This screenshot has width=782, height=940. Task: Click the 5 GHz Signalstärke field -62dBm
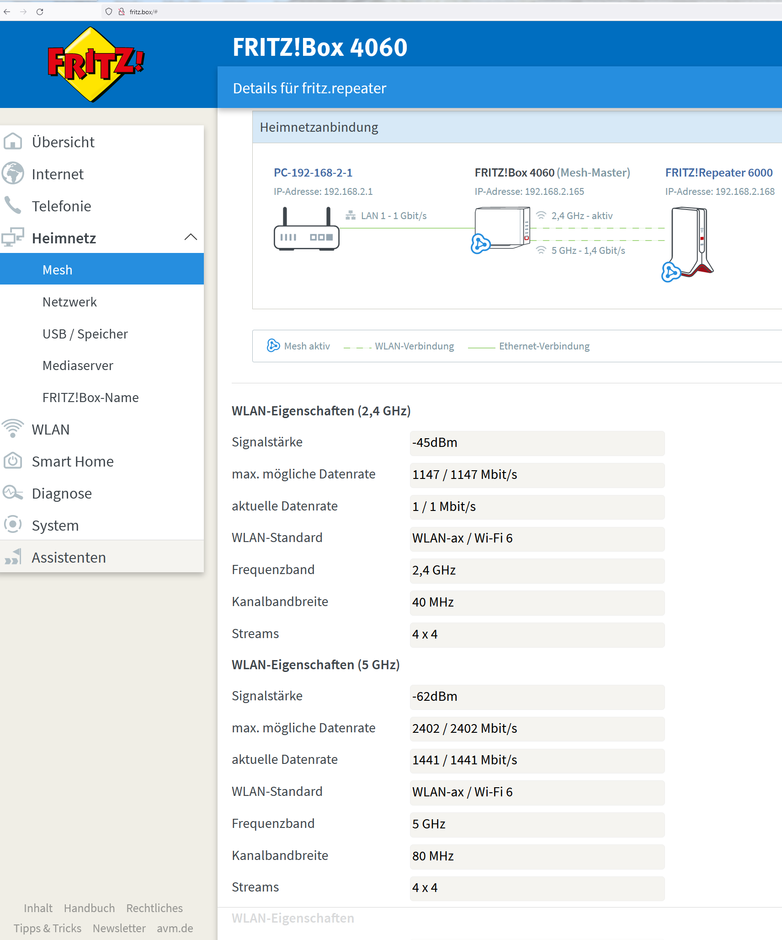click(x=537, y=697)
